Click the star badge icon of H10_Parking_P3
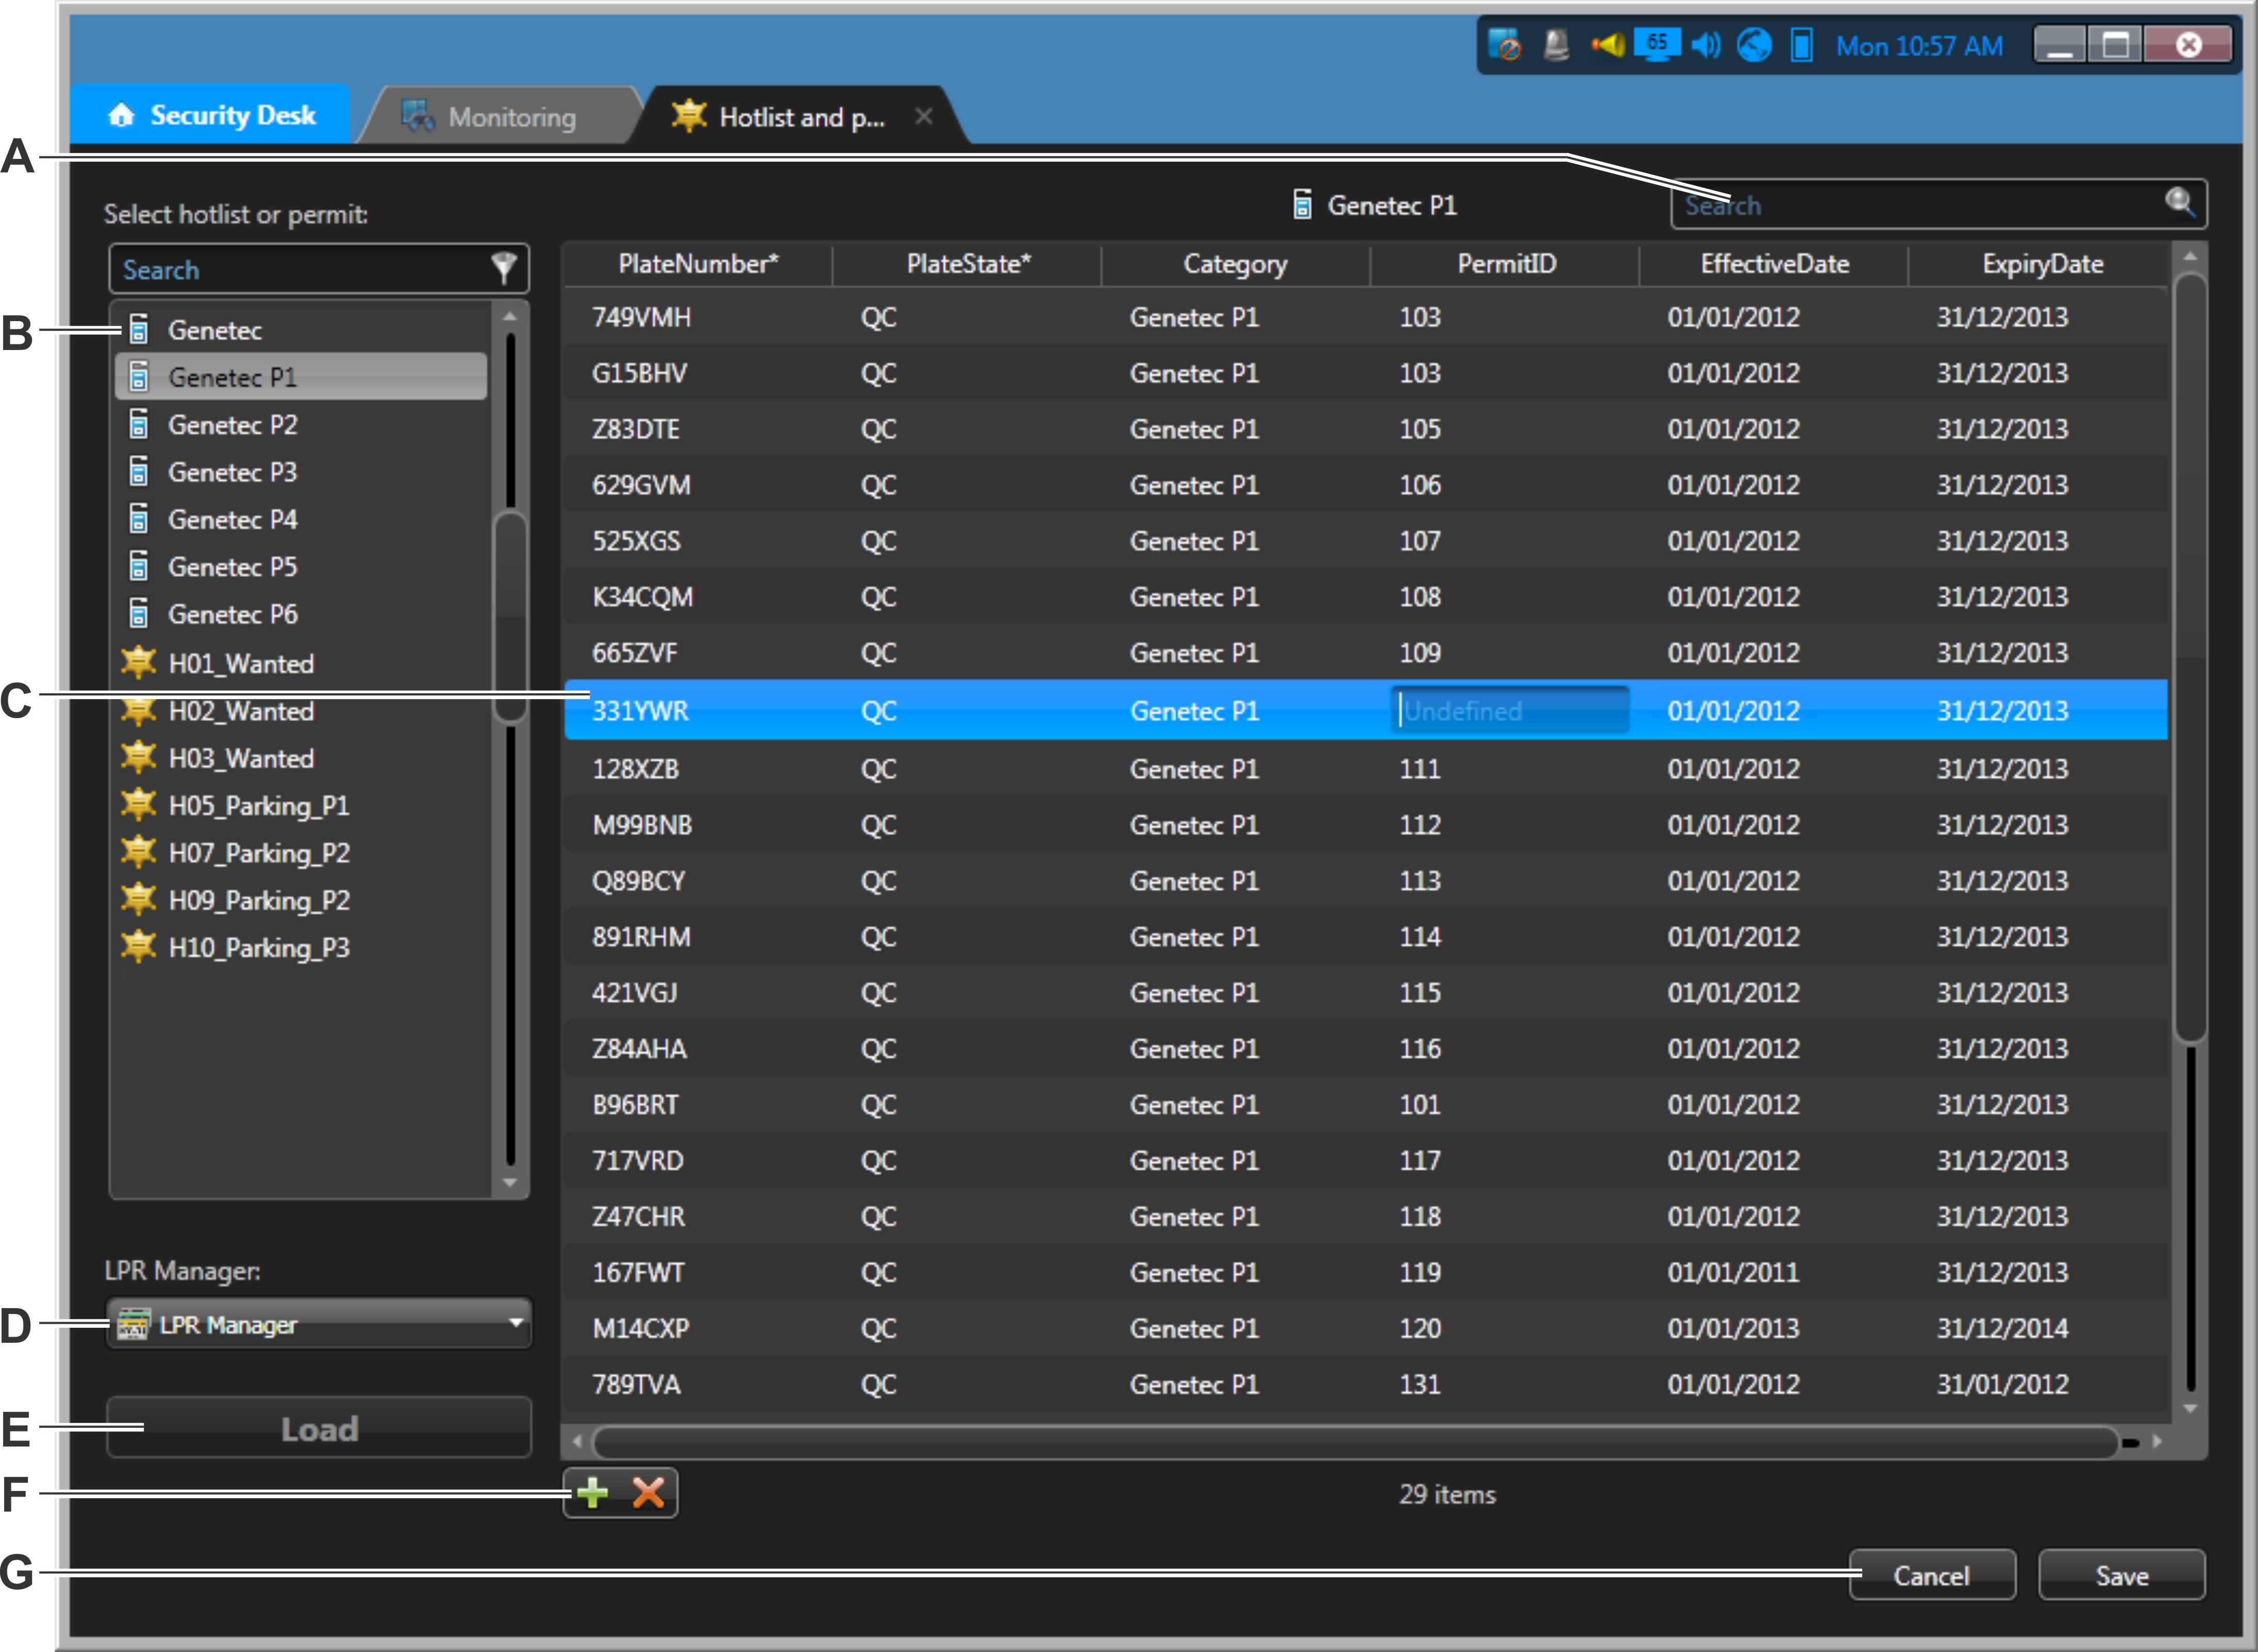 [x=138, y=946]
